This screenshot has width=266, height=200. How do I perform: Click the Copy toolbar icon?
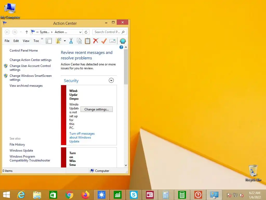[79, 41]
